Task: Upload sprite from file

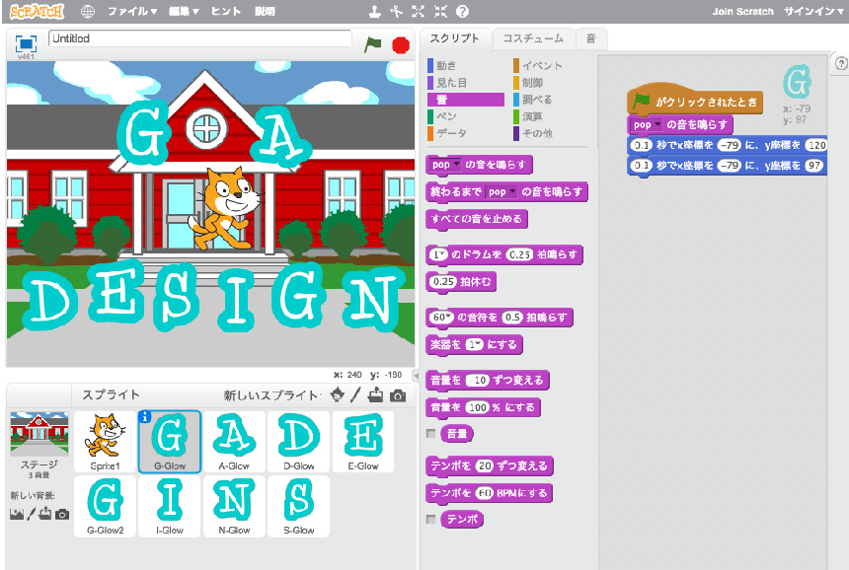Action: coord(375,395)
